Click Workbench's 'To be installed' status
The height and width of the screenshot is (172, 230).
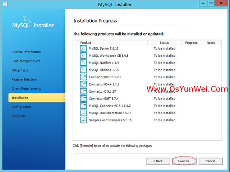[165, 56]
